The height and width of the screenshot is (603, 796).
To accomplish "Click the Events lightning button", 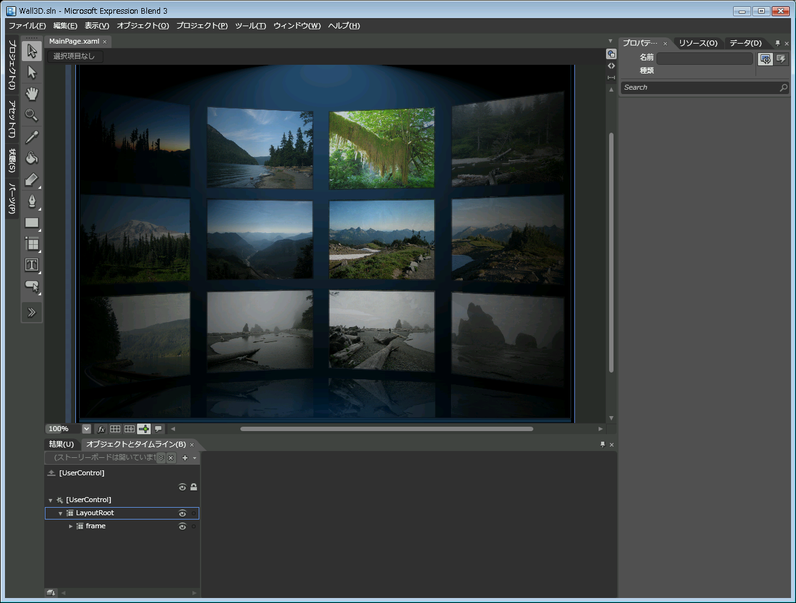I will 781,59.
